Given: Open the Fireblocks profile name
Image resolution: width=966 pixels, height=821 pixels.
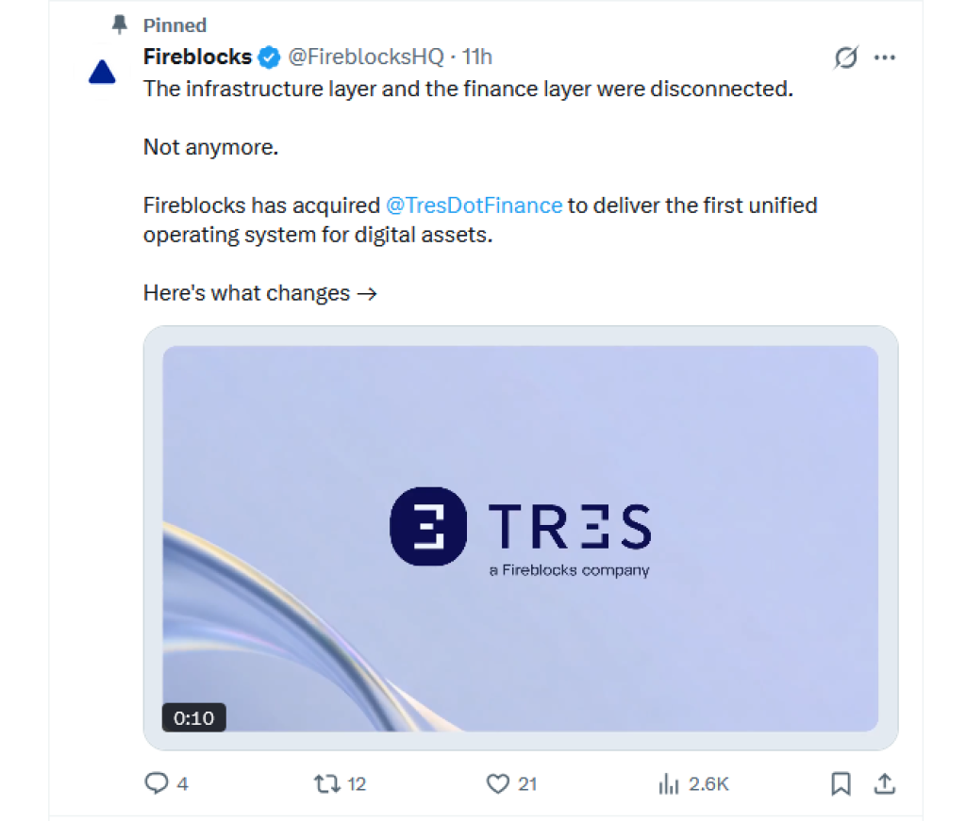Looking at the screenshot, I should click(197, 57).
